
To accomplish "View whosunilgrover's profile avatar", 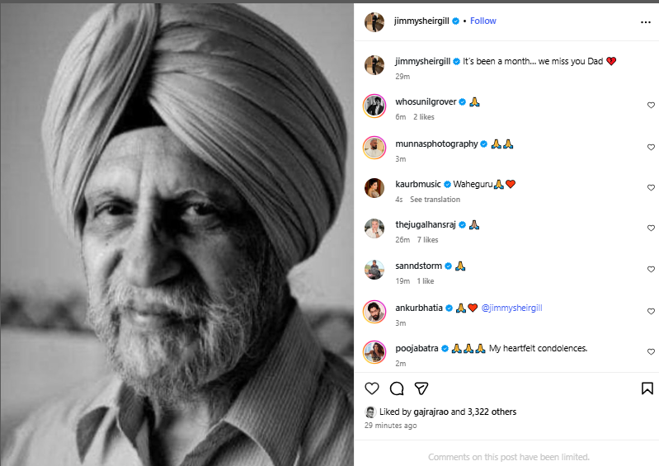I will 374,106.
